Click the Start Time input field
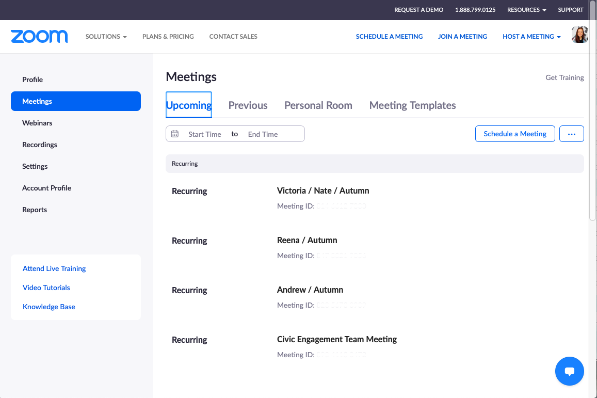 [204, 134]
